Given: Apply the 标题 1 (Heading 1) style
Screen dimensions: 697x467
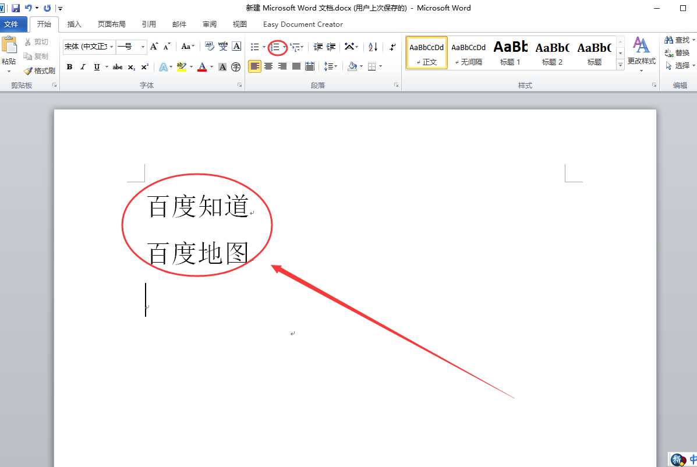Looking at the screenshot, I should (x=510, y=53).
